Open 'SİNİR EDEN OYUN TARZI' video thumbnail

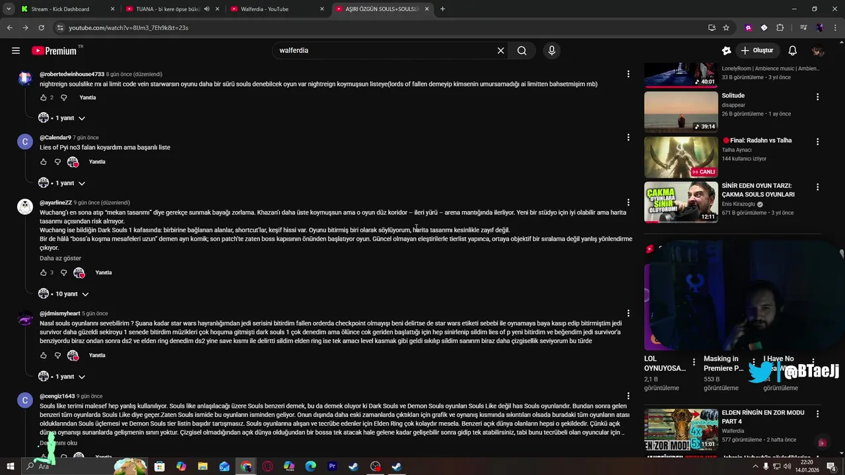681,203
